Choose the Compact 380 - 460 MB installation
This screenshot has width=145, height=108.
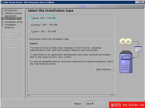[43, 25]
